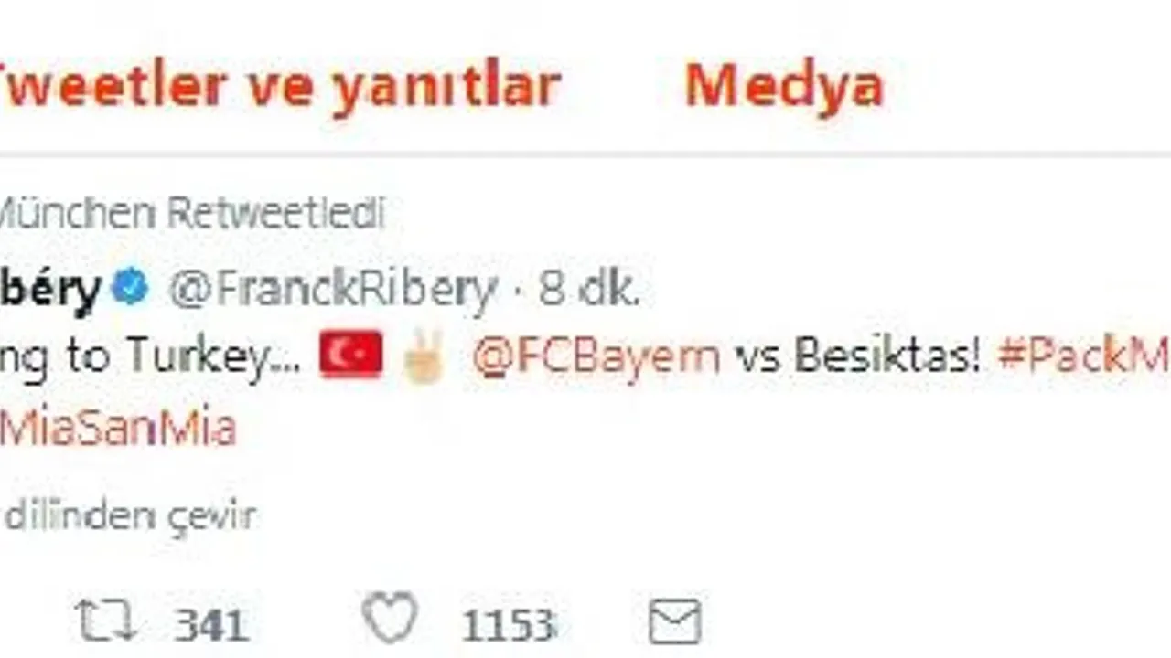
Task: Open the @FranckRibery handle
Action: click(x=331, y=290)
